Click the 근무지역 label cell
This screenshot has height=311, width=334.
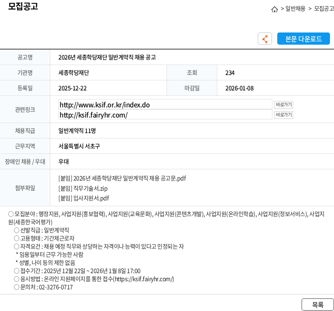pyautogui.click(x=25, y=146)
